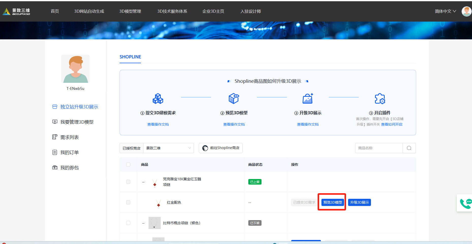Click the 已提交3D需求 button for 红金配色

304,202
